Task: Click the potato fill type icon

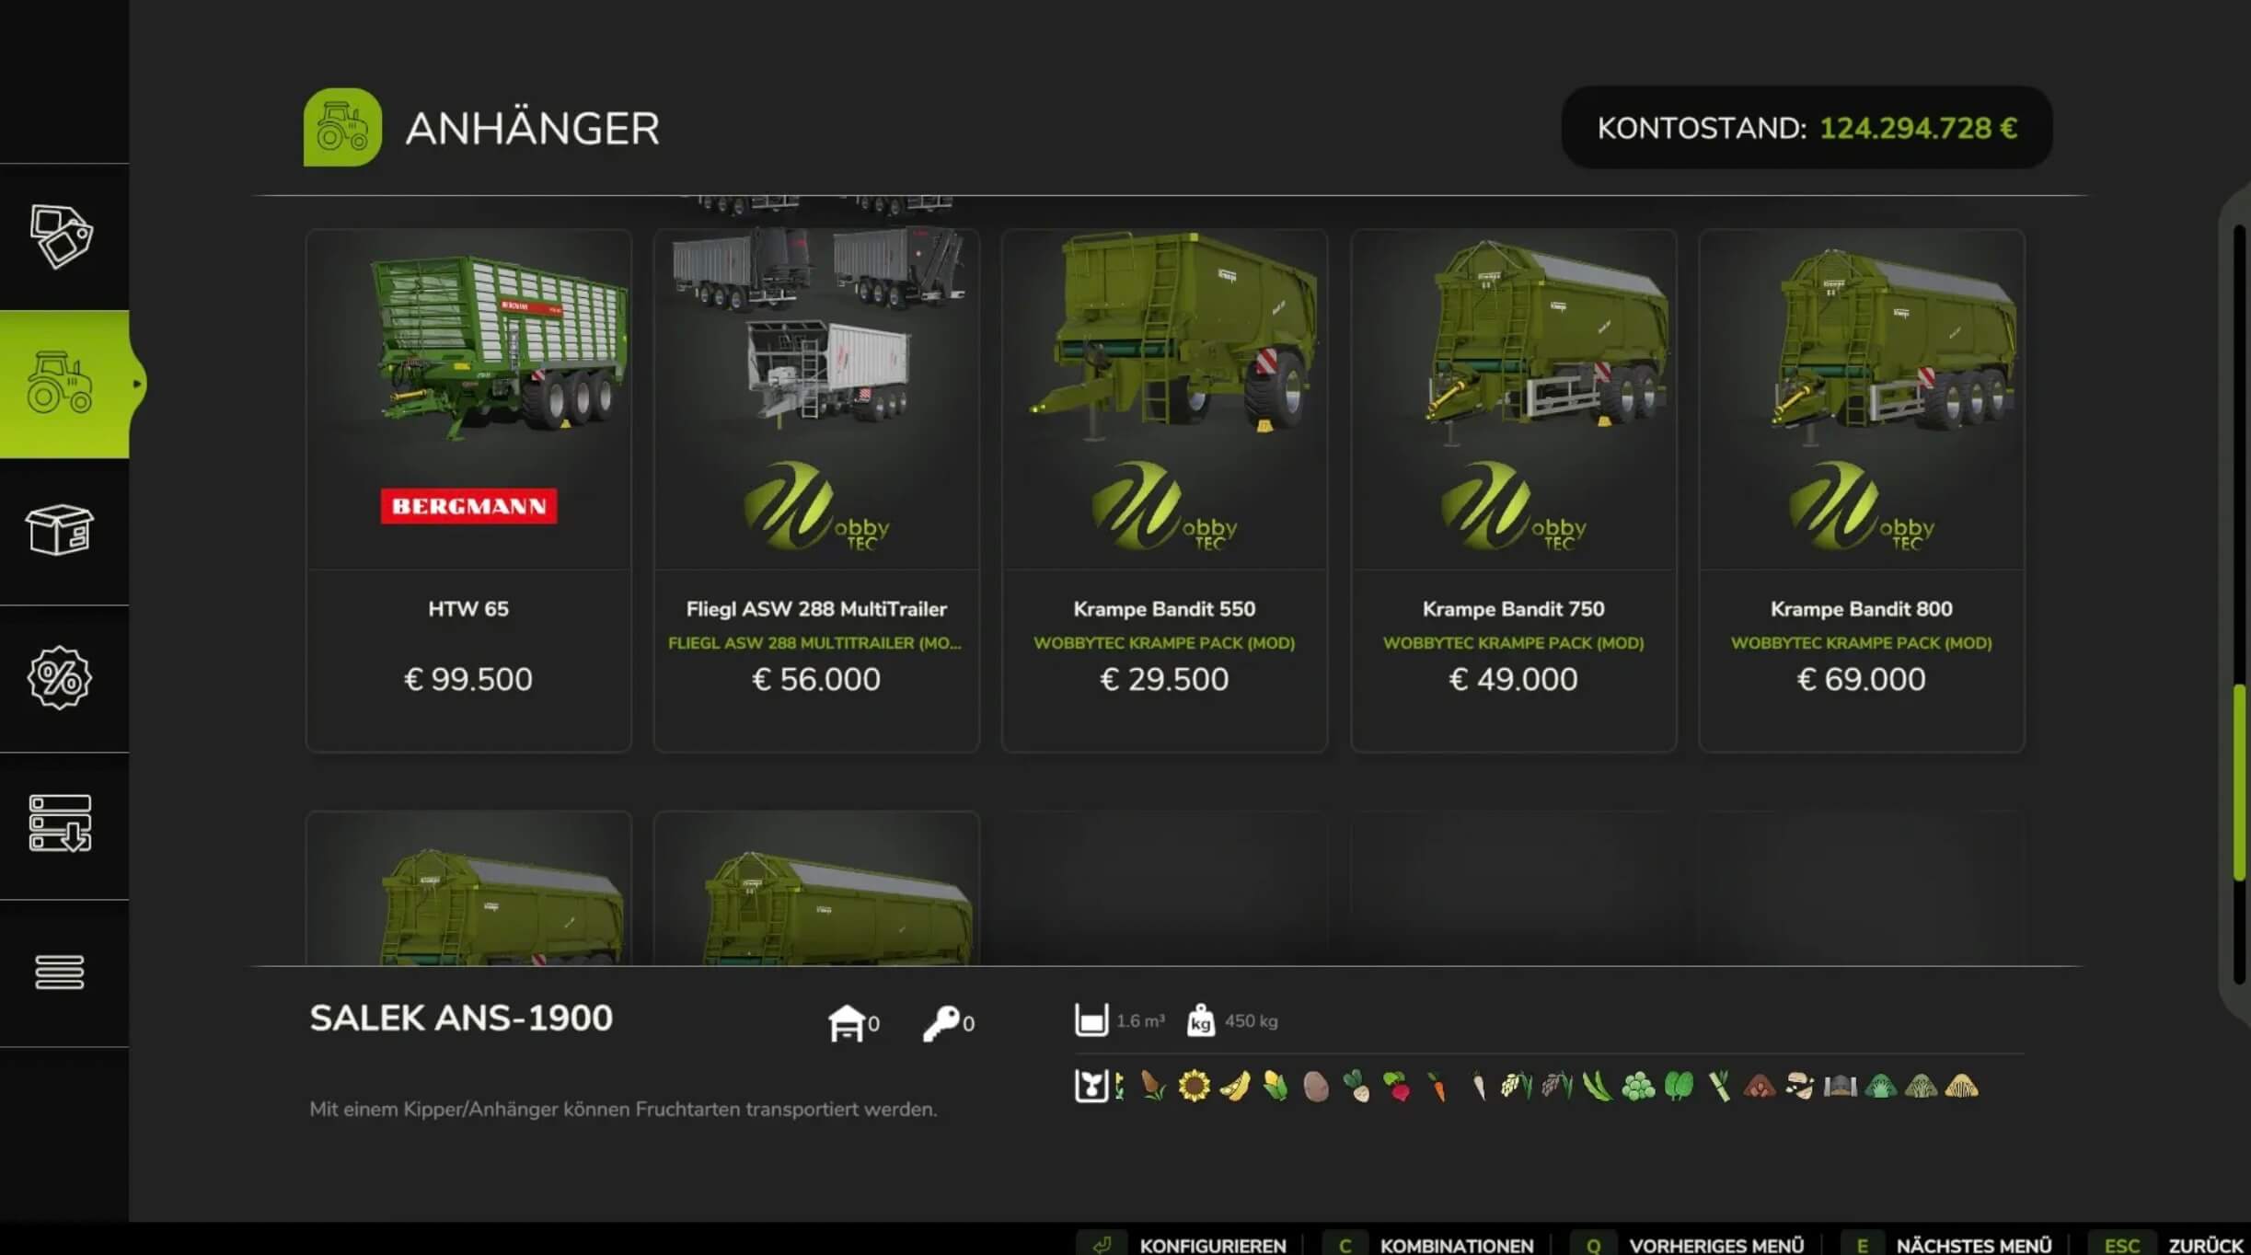Action: (1316, 1088)
